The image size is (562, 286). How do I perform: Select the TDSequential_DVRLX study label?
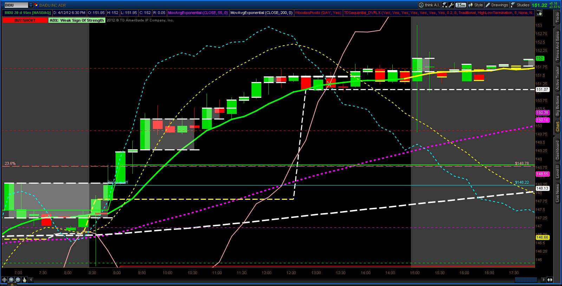point(439,13)
